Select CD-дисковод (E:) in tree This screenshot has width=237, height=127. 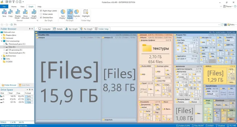click(x=14, y=50)
